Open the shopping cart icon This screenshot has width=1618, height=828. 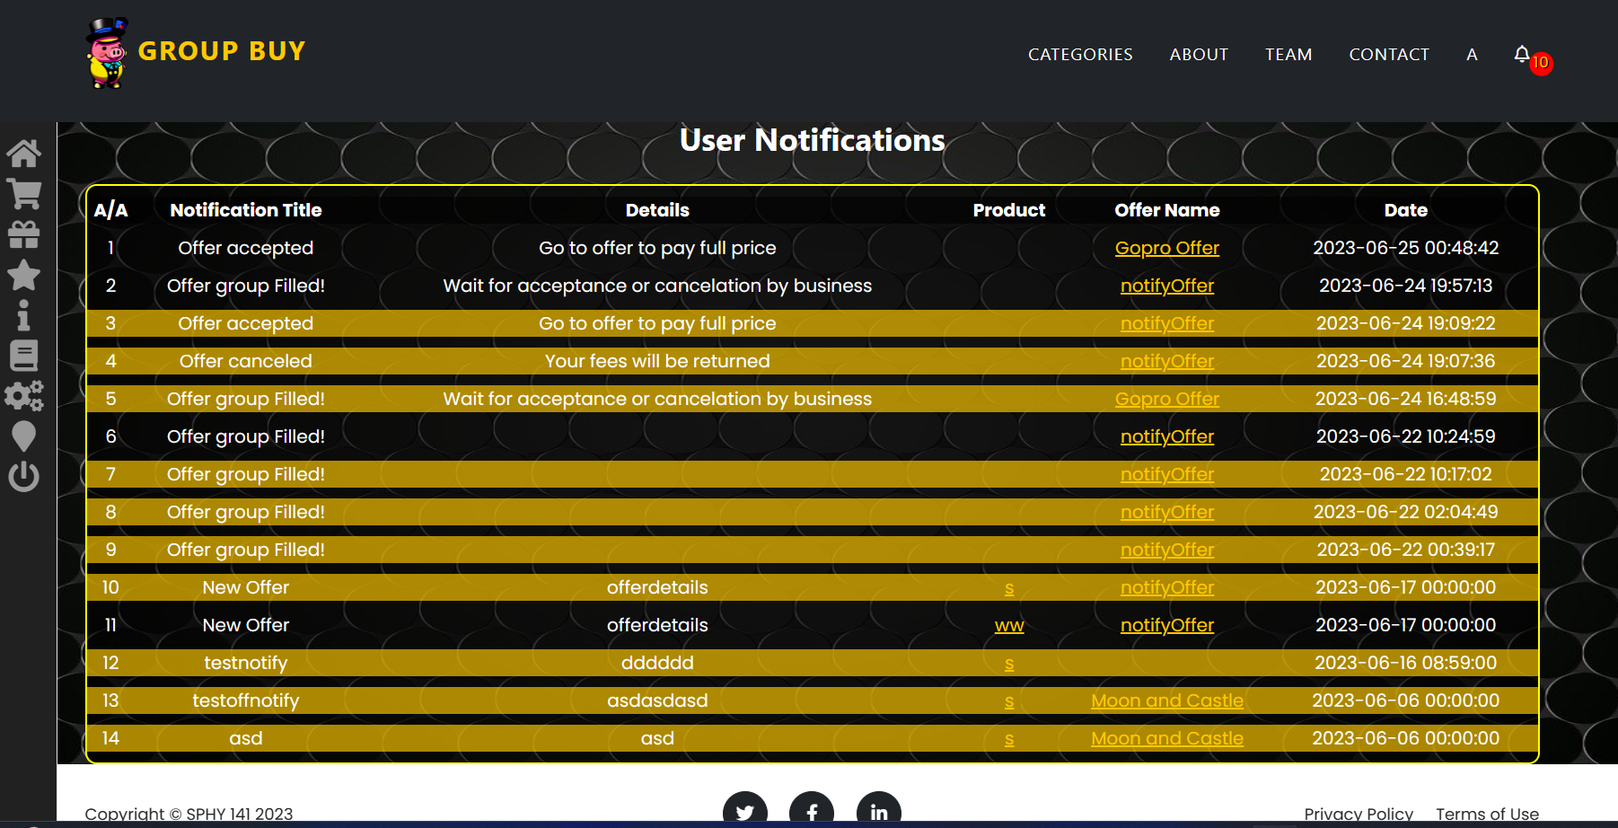pyautogui.click(x=24, y=193)
